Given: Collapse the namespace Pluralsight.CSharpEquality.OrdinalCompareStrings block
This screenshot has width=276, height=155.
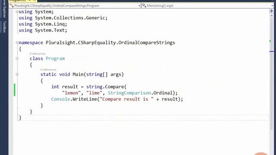Looking at the screenshot, I should (x=17, y=43).
